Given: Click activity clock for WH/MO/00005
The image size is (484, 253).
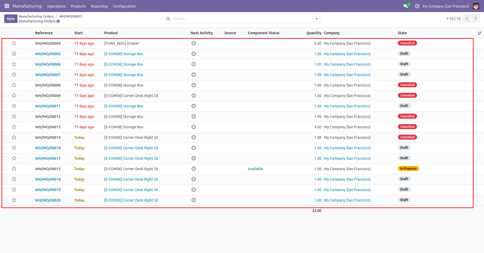Looking at the screenshot, I should [194, 54].
